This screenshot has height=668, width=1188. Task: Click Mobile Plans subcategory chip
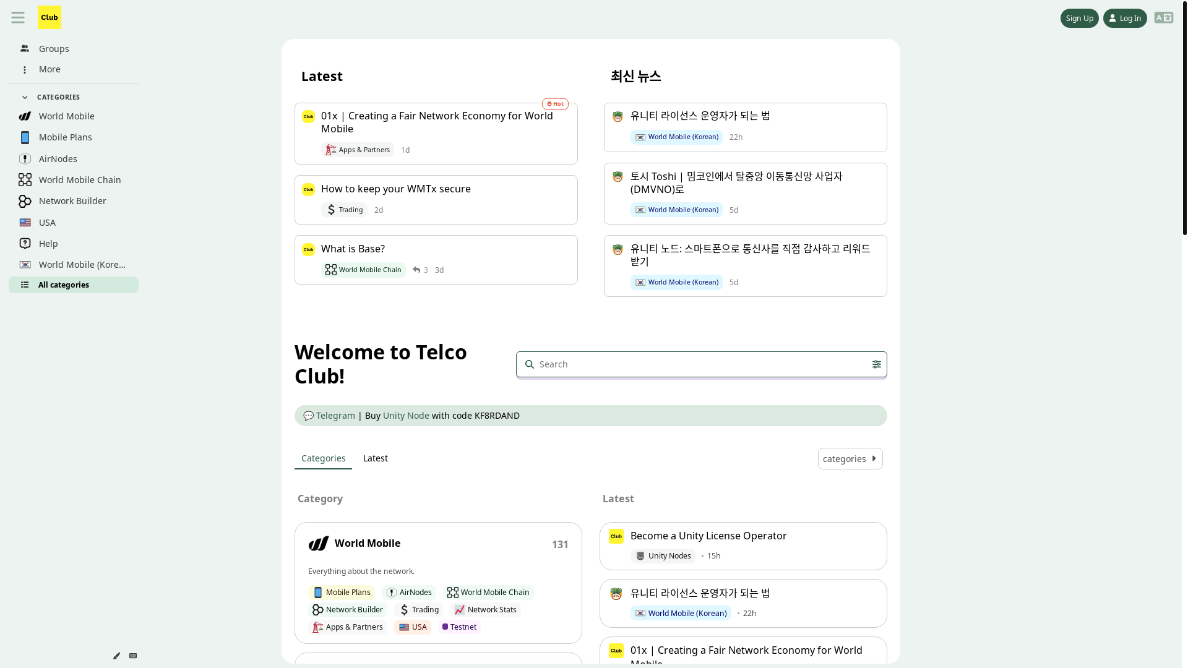click(342, 593)
